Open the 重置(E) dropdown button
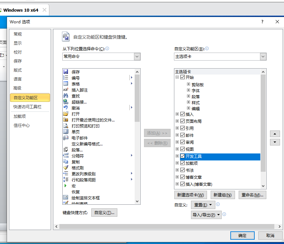 point(203,205)
